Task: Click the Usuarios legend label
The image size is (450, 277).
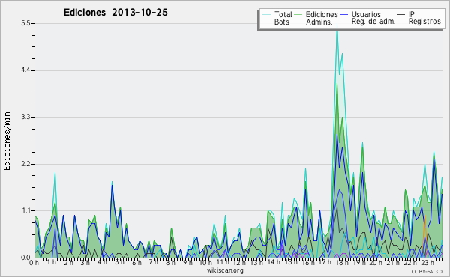Action: click(x=366, y=14)
